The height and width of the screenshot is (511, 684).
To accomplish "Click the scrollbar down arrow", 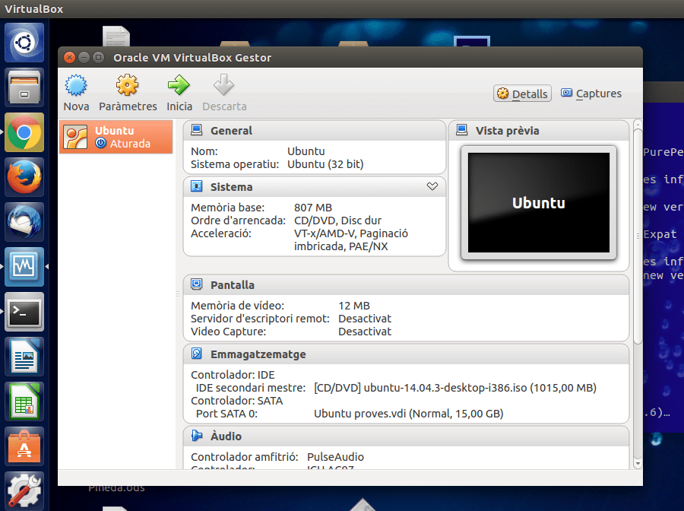I will coord(638,464).
